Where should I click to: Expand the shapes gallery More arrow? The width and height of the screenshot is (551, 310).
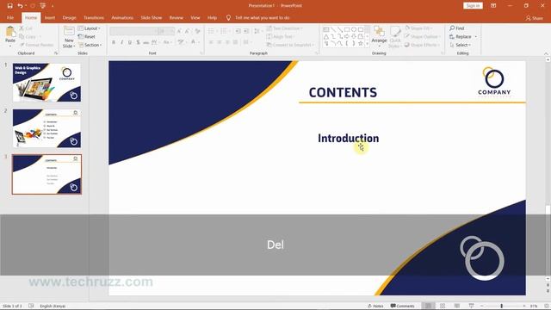[x=368, y=44]
